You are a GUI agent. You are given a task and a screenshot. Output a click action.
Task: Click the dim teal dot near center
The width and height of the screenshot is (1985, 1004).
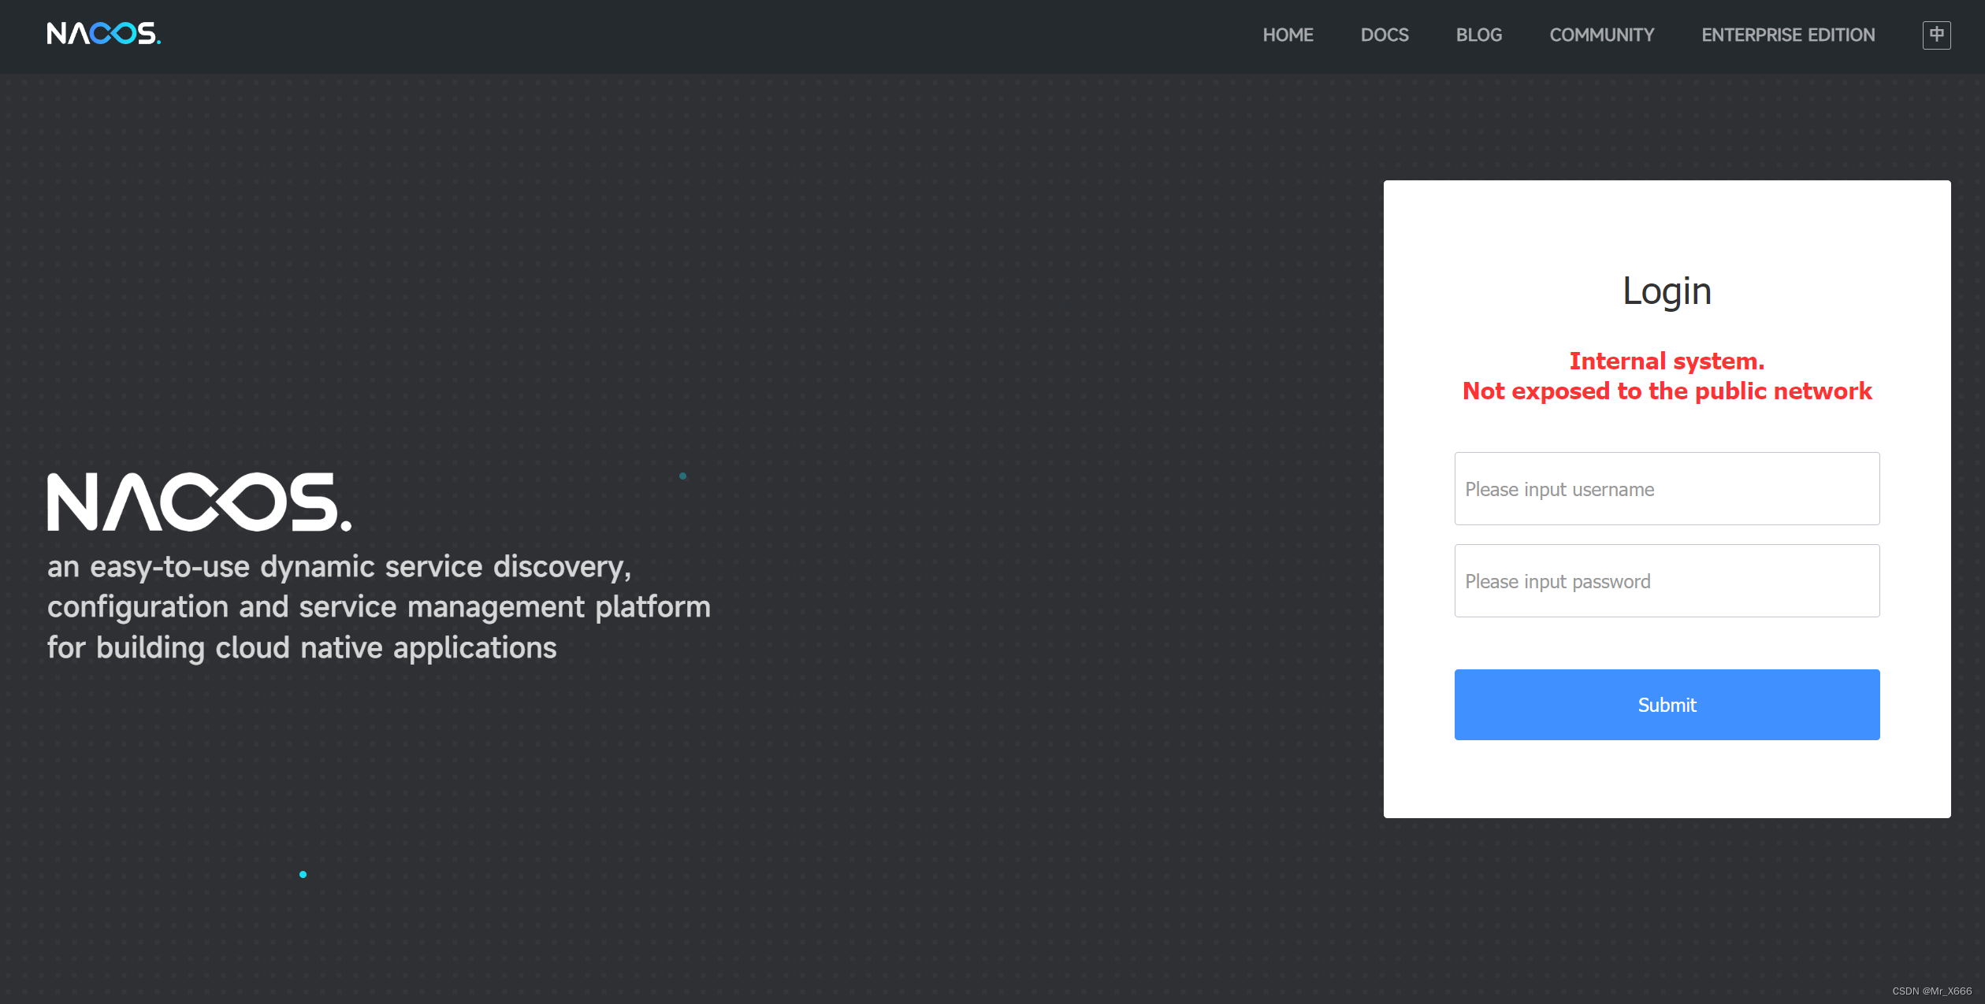(682, 476)
